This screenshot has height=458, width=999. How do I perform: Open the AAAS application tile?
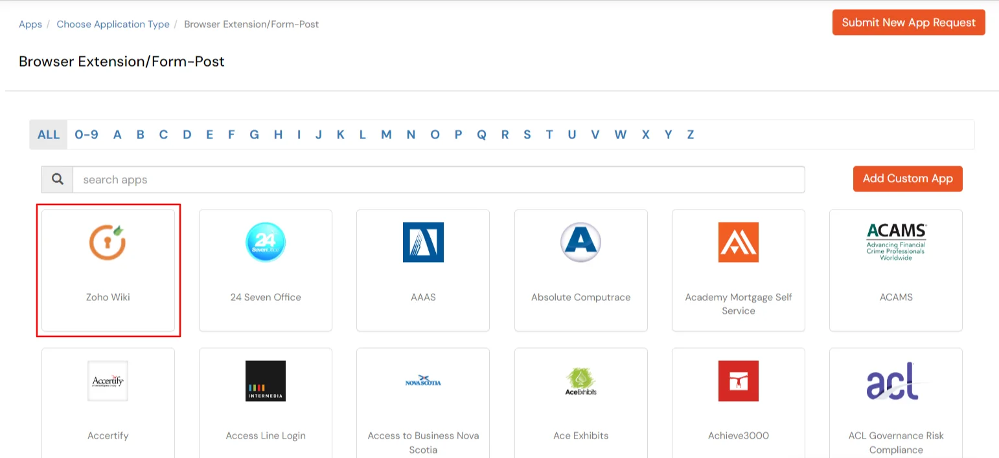point(422,270)
